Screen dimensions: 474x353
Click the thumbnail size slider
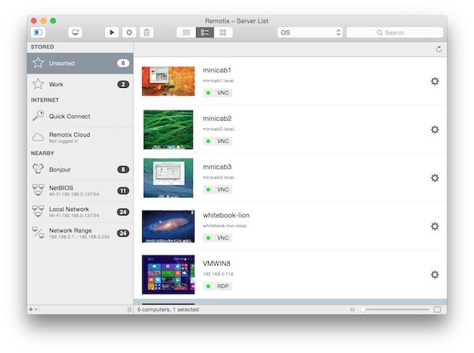396,309
